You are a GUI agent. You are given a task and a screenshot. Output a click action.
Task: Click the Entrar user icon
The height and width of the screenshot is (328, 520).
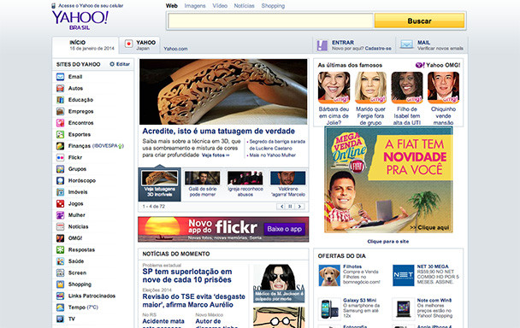pos(322,45)
